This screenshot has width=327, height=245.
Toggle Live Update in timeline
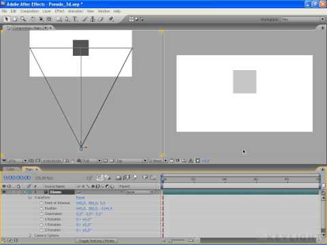tap(100, 178)
